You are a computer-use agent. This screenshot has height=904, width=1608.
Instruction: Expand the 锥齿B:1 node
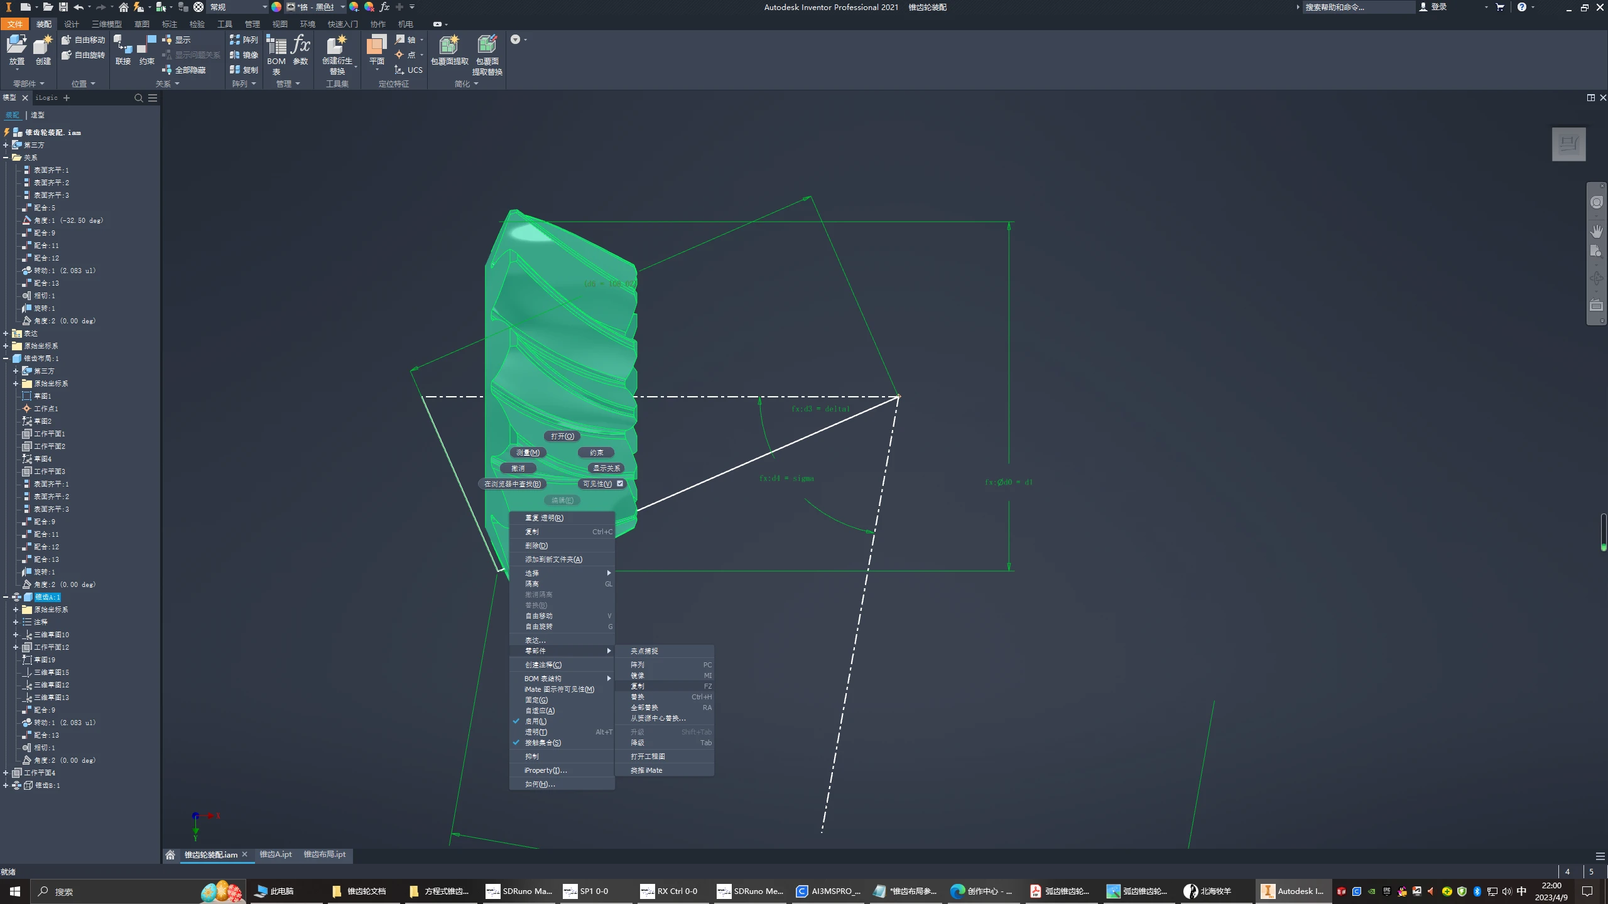point(6,785)
